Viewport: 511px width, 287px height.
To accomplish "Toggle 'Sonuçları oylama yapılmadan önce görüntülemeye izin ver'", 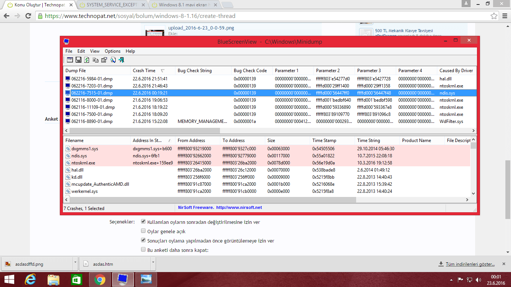I will click(143, 240).
